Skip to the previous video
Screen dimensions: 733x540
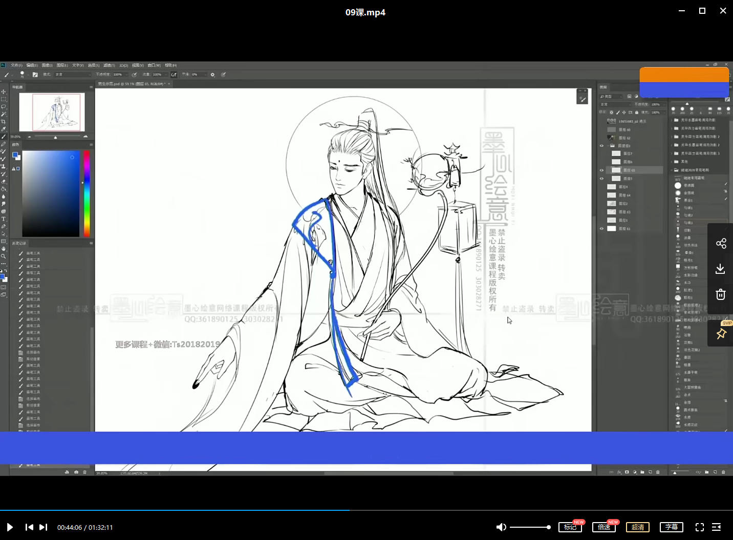(x=29, y=527)
